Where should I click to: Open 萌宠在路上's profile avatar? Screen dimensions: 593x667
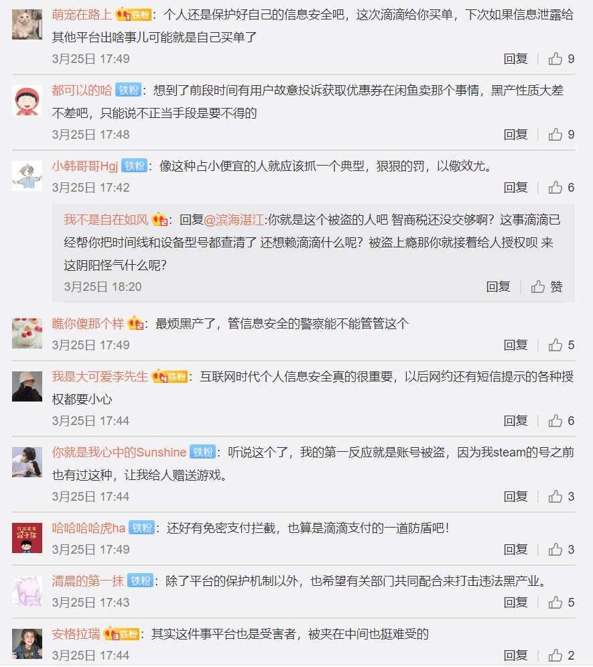pyautogui.click(x=27, y=24)
